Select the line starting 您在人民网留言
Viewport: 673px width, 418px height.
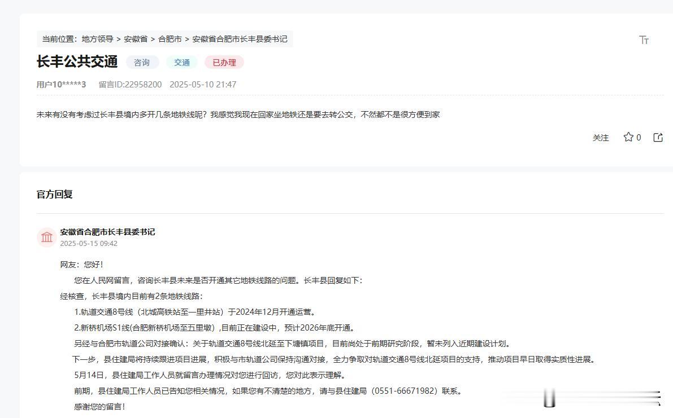tap(219, 280)
